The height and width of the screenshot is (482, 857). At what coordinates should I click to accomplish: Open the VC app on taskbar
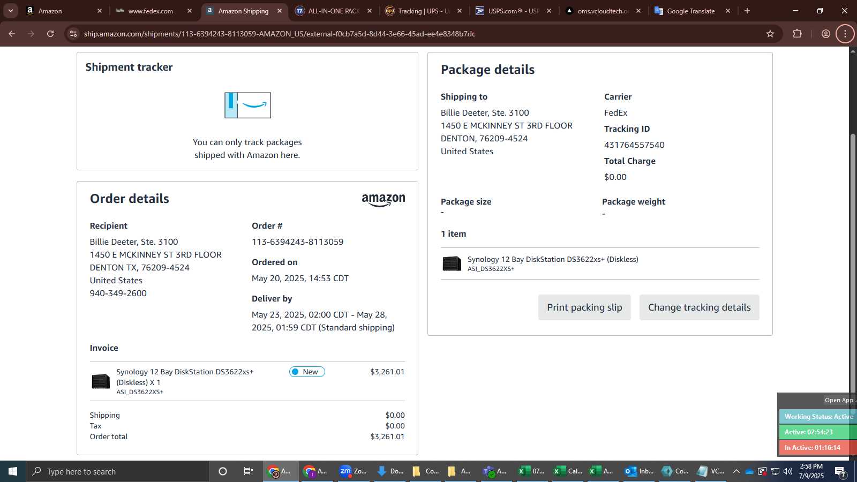point(711,471)
